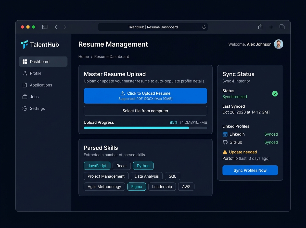Viewport: 306px width, 228px height.
Task: Click Select file from computer button
Action: [x=145, y=111]
